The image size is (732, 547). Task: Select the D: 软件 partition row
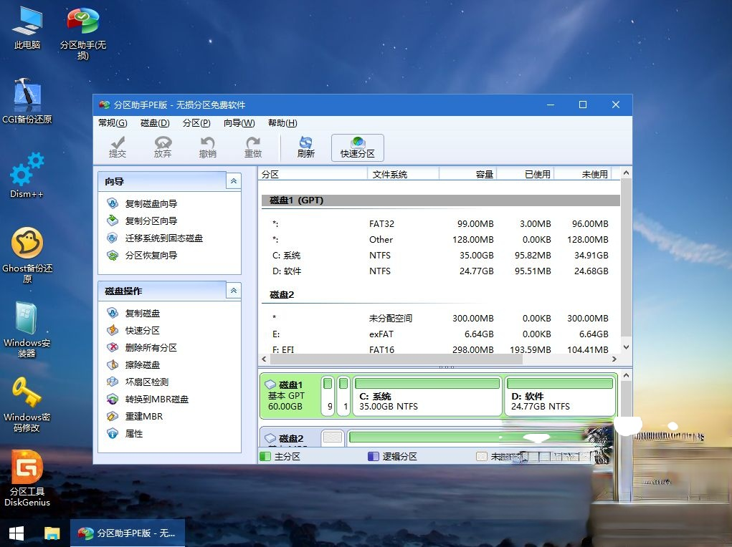440,271
